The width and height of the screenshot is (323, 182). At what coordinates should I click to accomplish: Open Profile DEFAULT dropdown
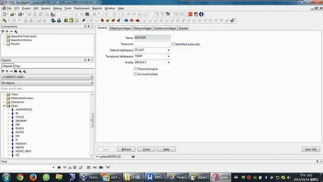click(169, 62)
